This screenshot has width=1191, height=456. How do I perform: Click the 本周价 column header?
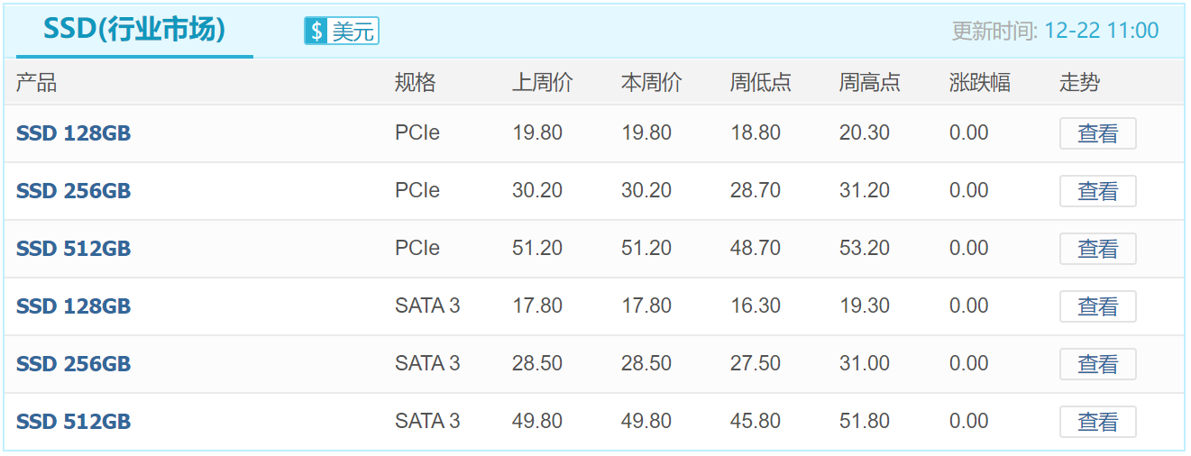click(652, 83)
